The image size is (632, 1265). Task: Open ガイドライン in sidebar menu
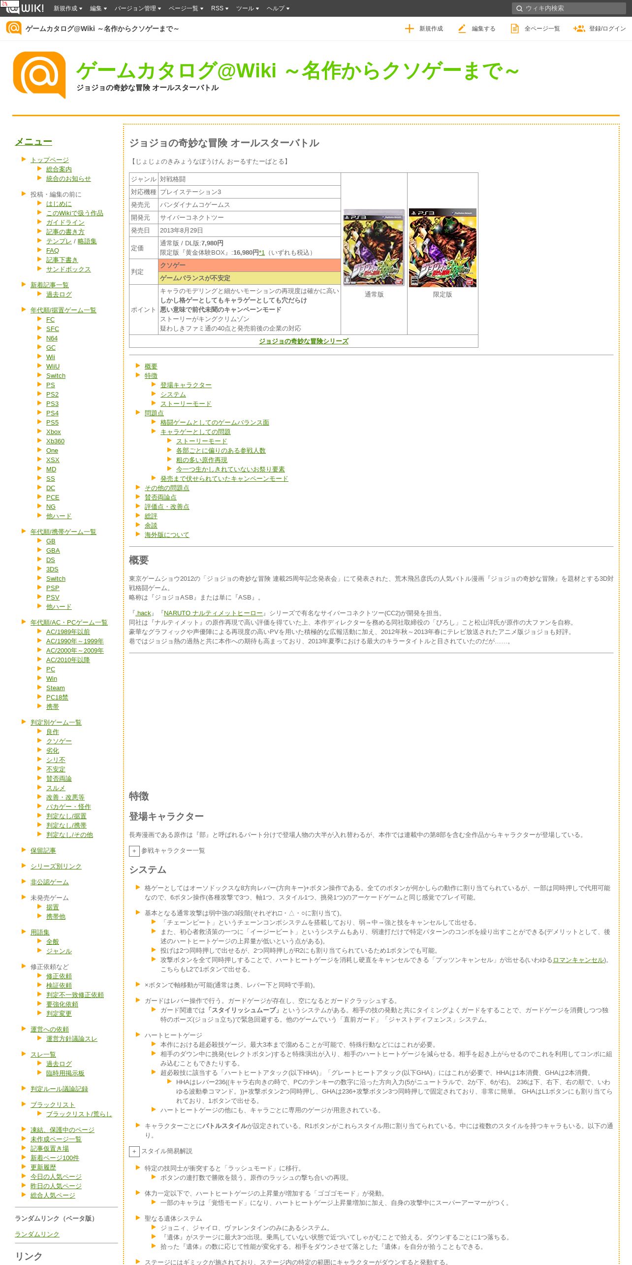pos(65,222)
